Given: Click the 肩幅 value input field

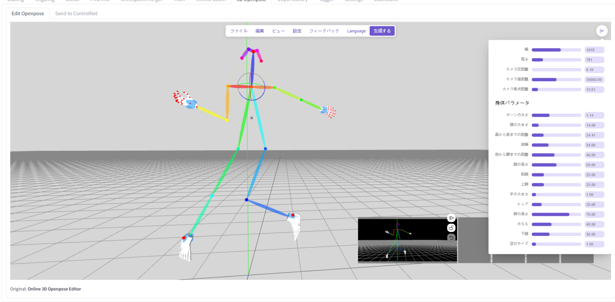Looking at the screenshot, I should [x=594, y=145].
